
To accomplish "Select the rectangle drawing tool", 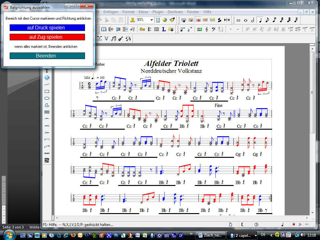I will (47, 91).
